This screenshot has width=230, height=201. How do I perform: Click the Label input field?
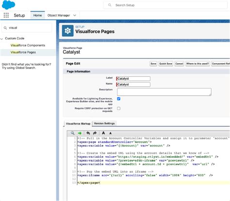pos(133,79)
